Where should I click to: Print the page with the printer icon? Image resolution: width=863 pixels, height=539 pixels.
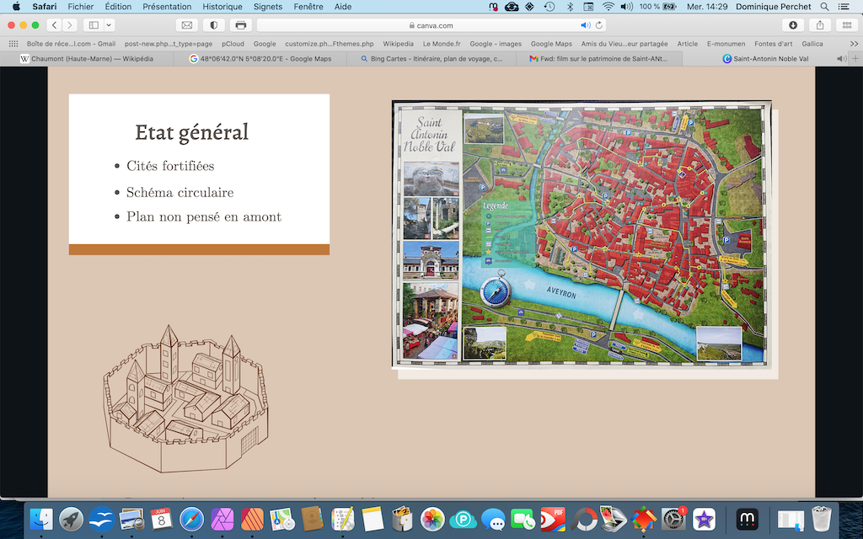(240, 25)
